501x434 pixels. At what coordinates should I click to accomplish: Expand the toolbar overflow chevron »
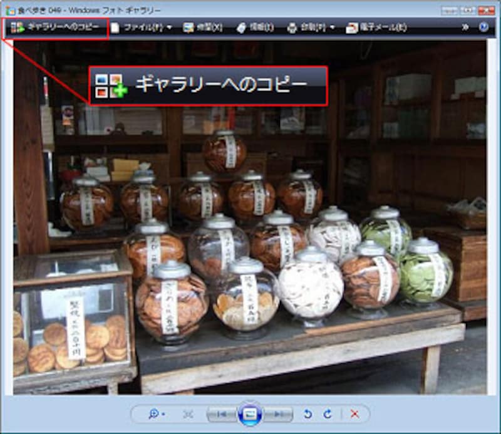465,28
